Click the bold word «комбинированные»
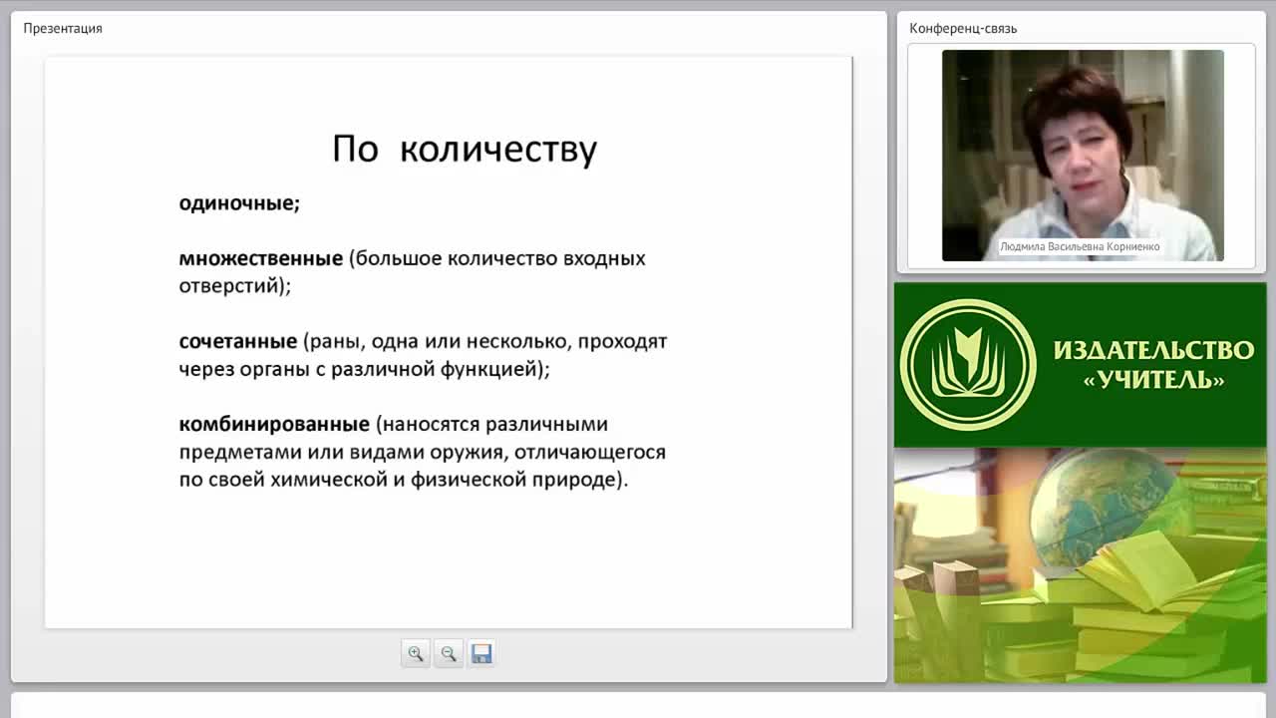 [x=274, y=424]
